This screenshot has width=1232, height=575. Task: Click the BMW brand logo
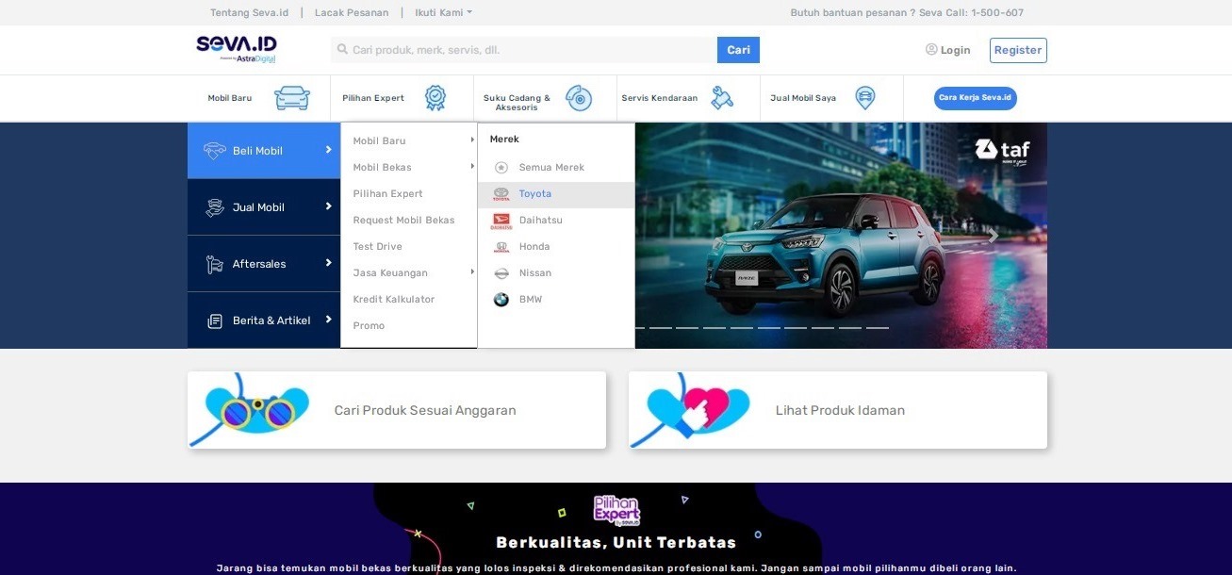(501, 300)
